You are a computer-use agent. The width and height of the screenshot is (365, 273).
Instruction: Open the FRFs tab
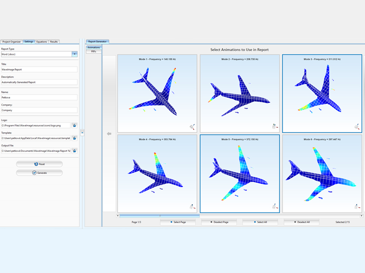(93, 52)
